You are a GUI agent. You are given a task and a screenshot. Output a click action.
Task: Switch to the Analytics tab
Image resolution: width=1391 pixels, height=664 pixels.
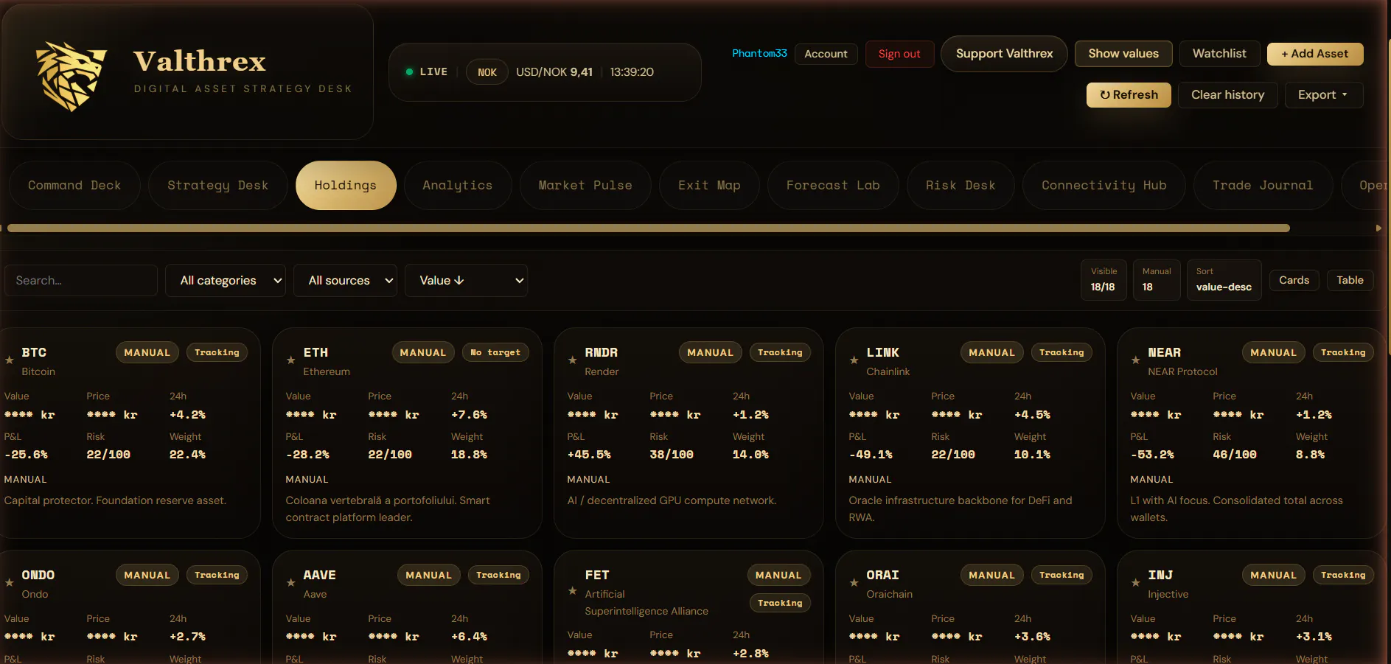click(458, 186)
